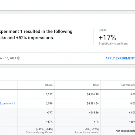Open the Experiment 1 link in table
Screen dimensions: 135x135
pyautogui.click(x=8, y=103)
